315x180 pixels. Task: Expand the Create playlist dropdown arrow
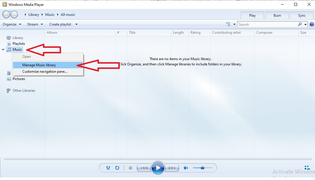tap(76, 24)
